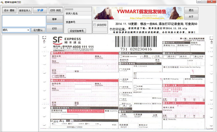217x132 pixels.
Task: Click the 设定初始单号 button
Action: 77,31
